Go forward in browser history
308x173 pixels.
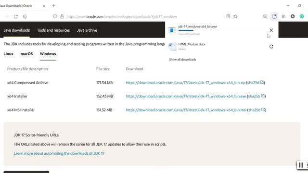click(7, 16)
